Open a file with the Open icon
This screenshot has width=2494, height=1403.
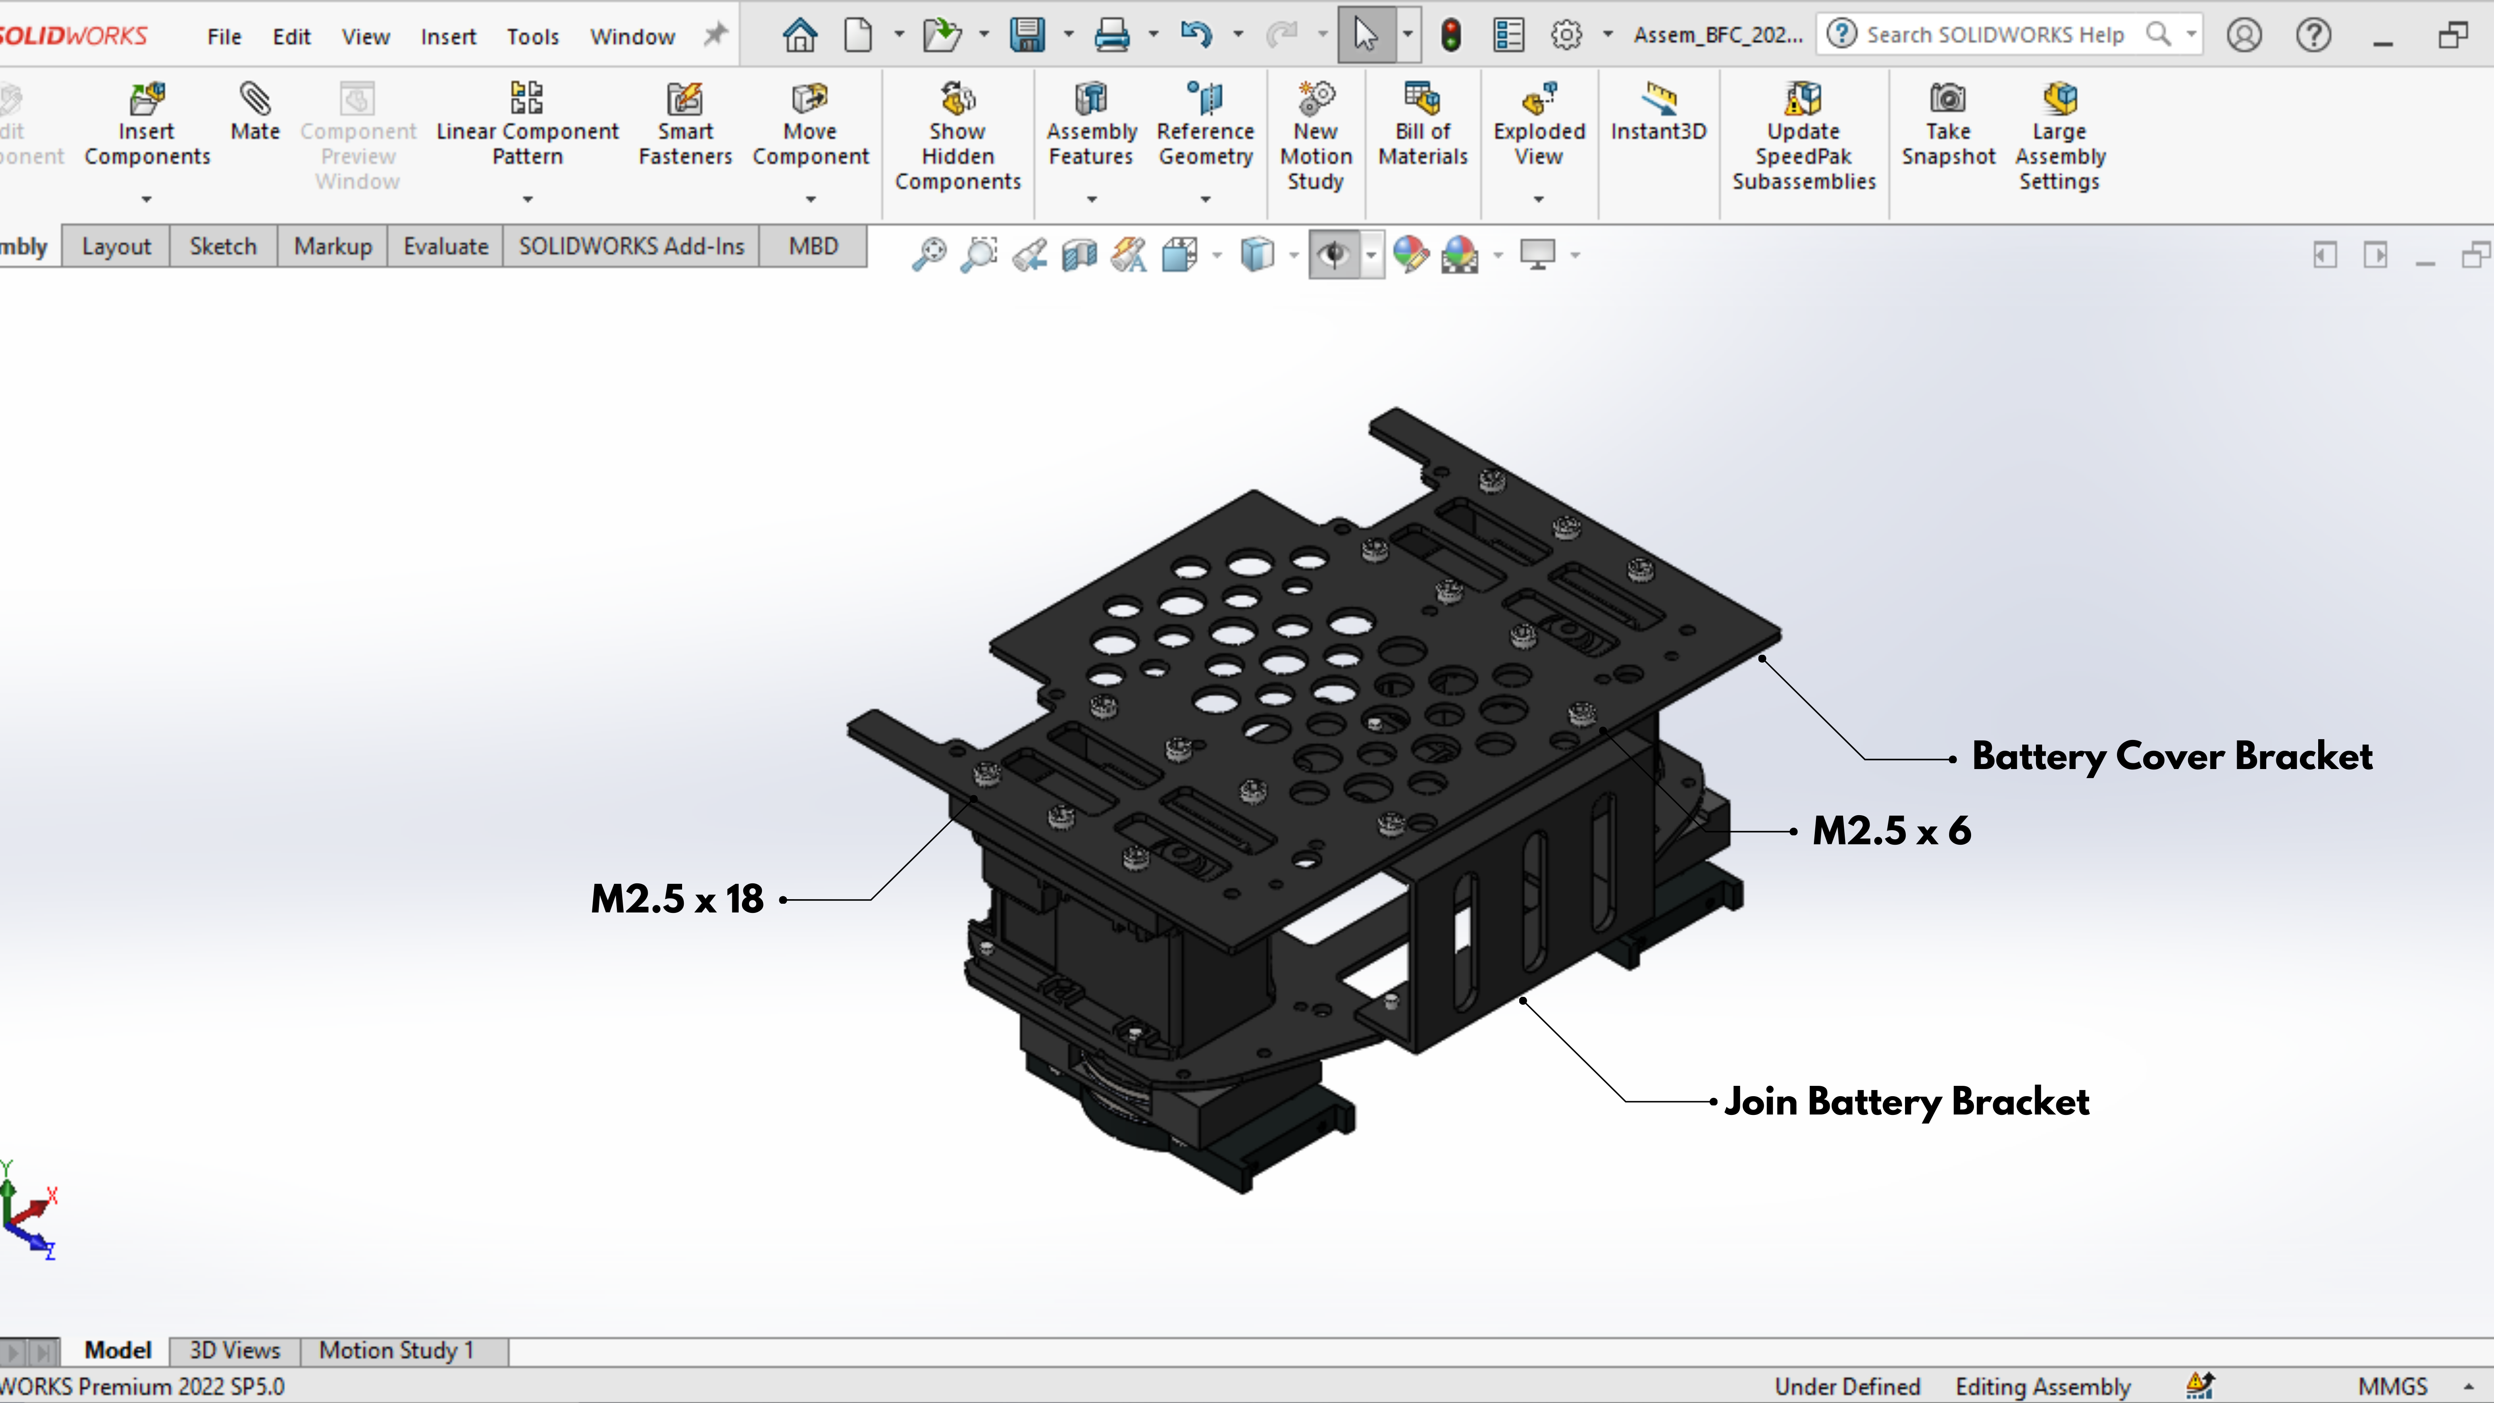941,35
